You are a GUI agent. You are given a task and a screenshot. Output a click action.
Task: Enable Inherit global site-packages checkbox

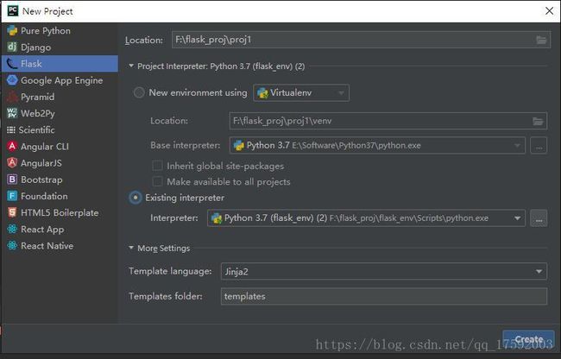(157, 166)
